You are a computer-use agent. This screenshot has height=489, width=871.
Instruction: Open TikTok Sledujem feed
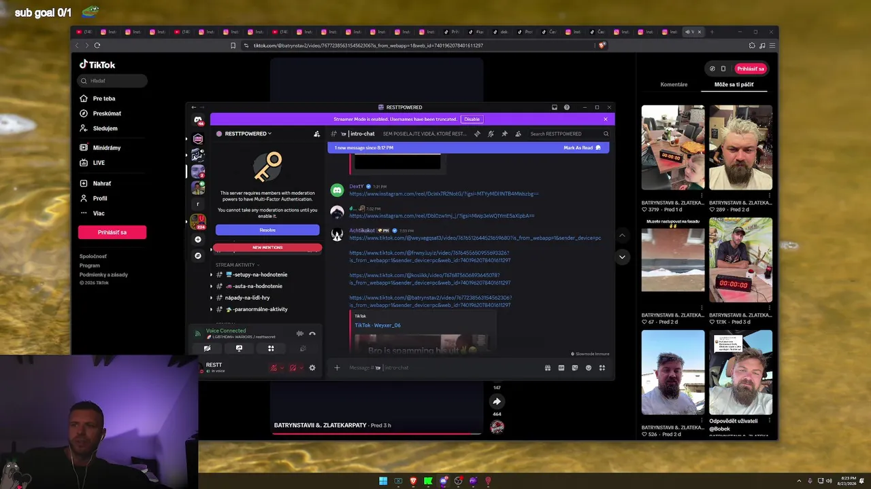(105, 128)
